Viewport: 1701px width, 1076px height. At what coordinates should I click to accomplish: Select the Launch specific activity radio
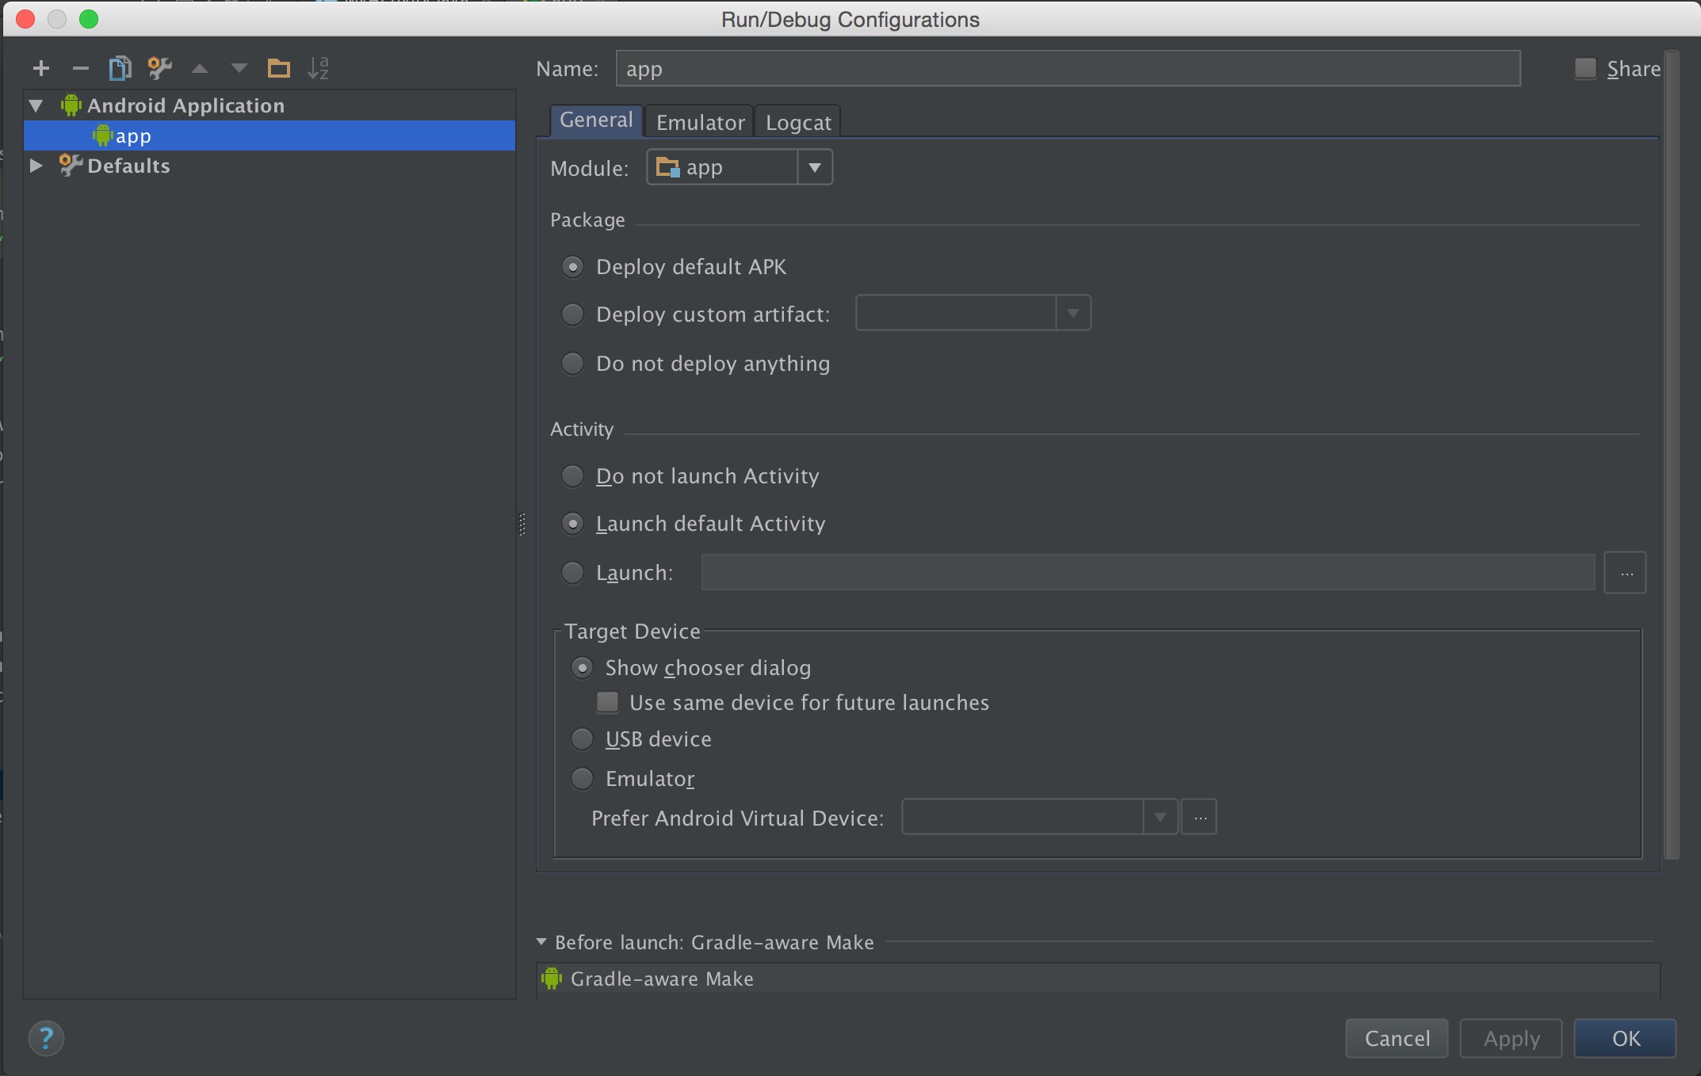tap(572, 573)
